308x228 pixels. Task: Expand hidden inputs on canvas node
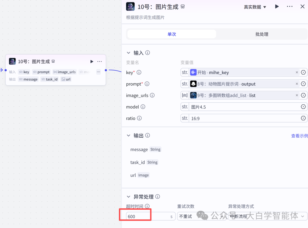(x=98, y=72)
